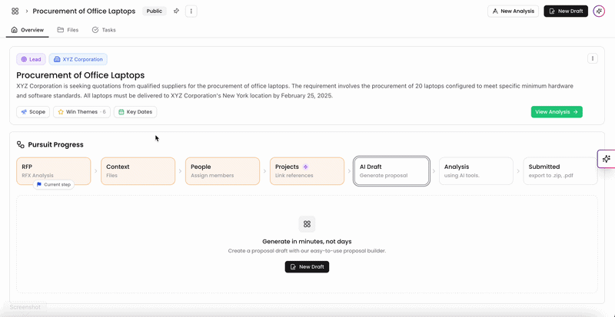Viewport: 615px width, 317px height.
Task: Open the Win Themes chip
Action: tap(82, 111)
